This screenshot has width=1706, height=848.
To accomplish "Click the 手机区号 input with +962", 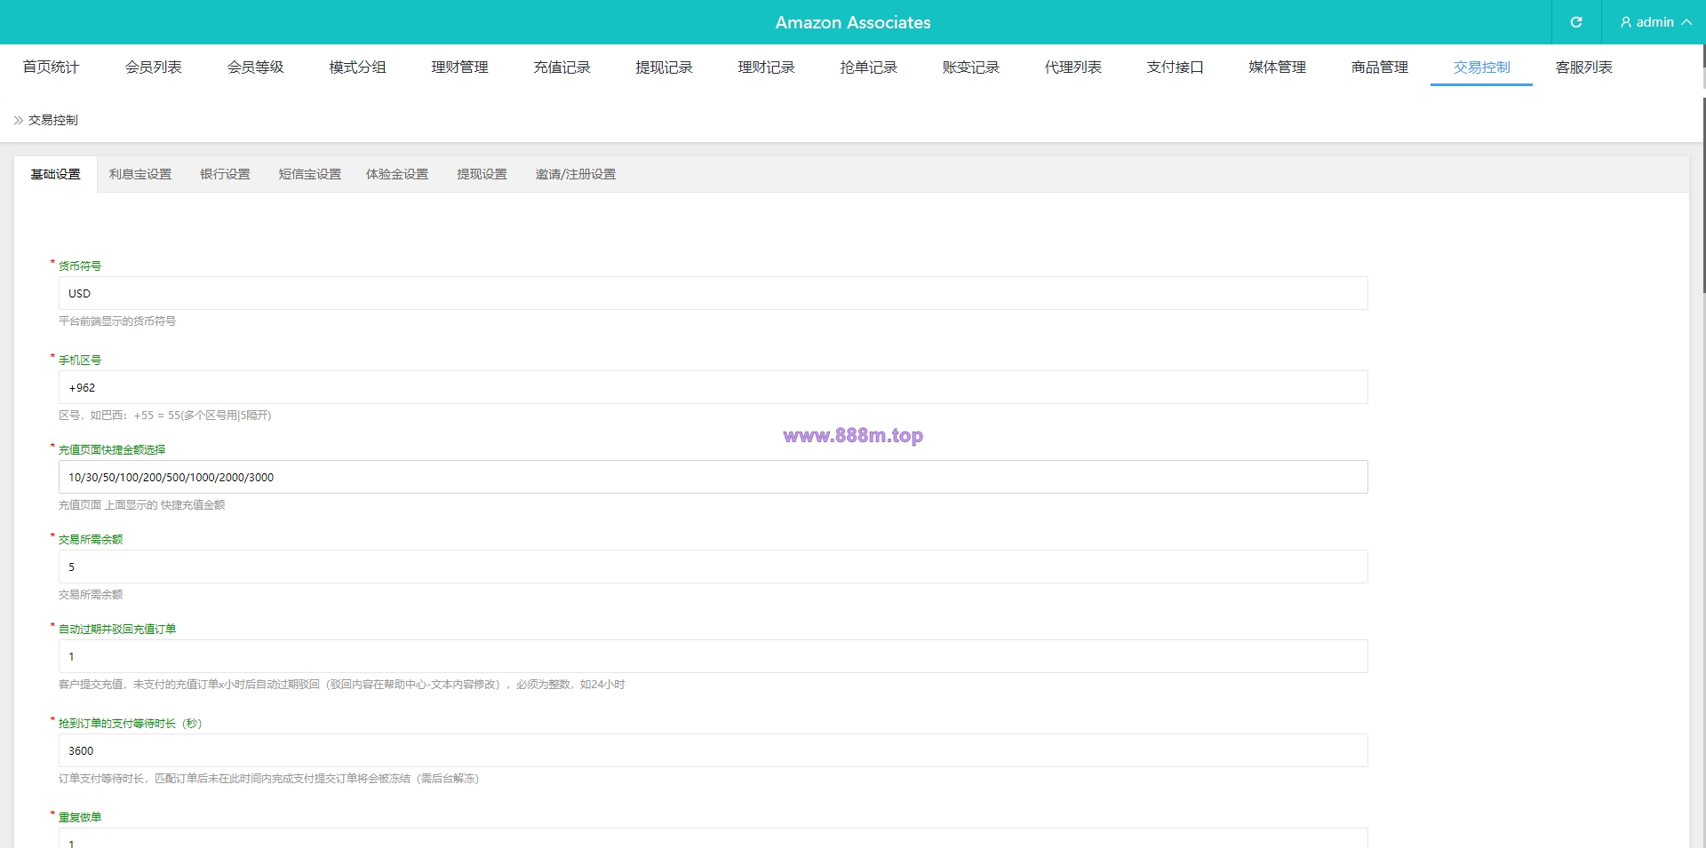I will 713,387.
